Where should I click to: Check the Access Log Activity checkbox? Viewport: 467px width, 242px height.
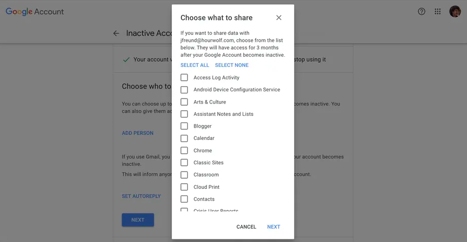[x=184, y=78]
